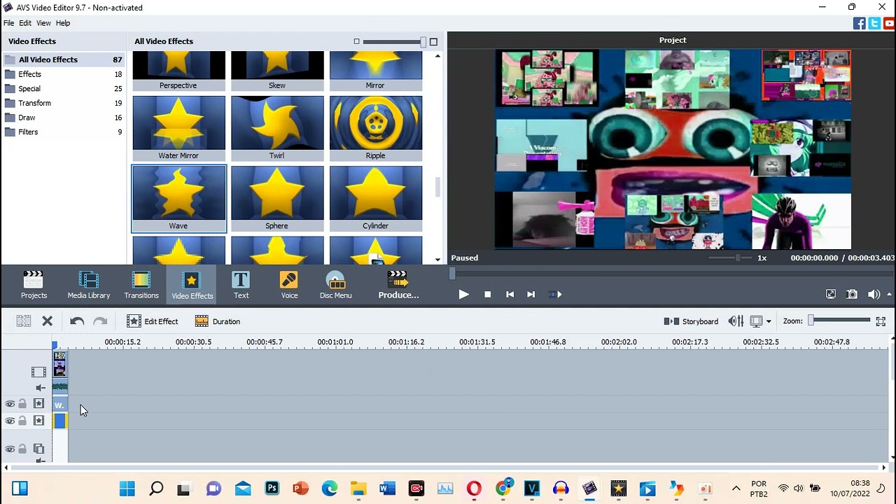
Task: Open the AVS Twitter page
Action: coord(874,24)
